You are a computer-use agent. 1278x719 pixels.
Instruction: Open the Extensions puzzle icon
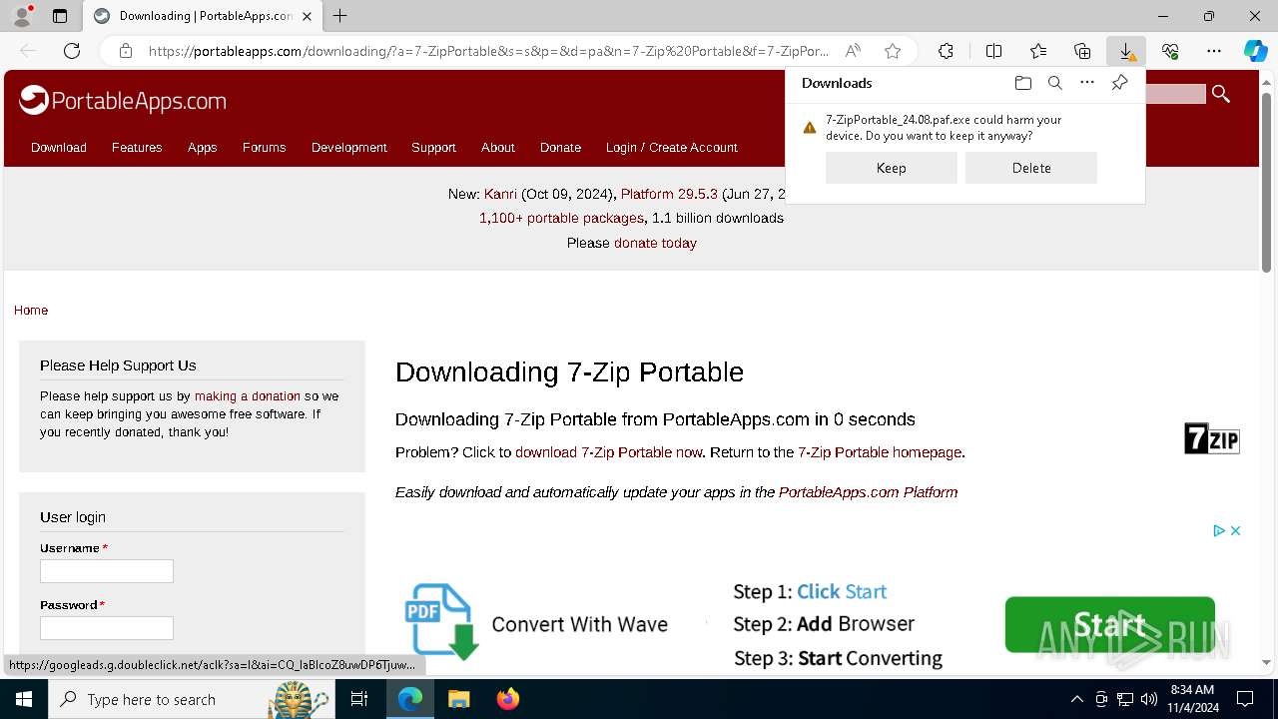pos(946,51)
